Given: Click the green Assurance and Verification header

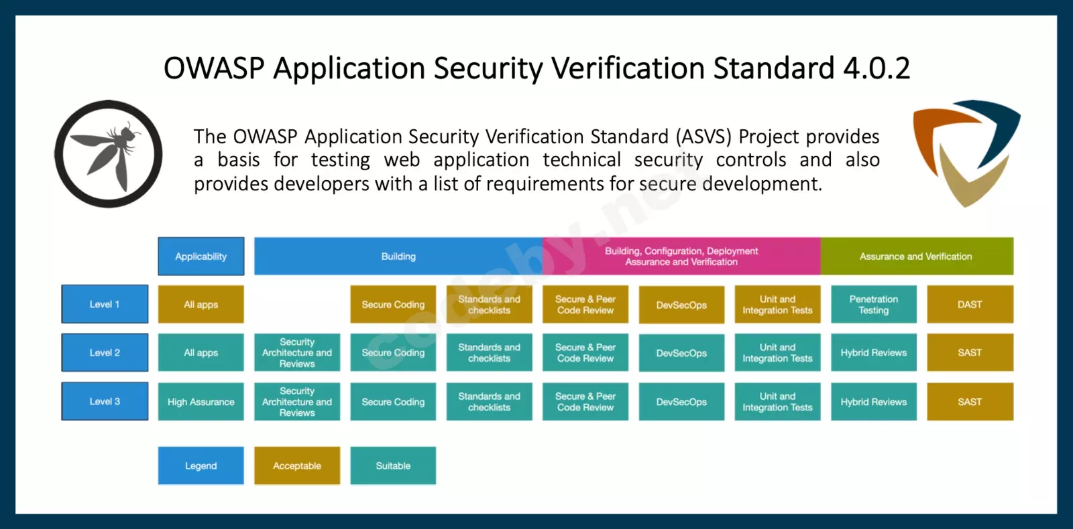Looking at the screenshot, I should [x=917, y=256].
